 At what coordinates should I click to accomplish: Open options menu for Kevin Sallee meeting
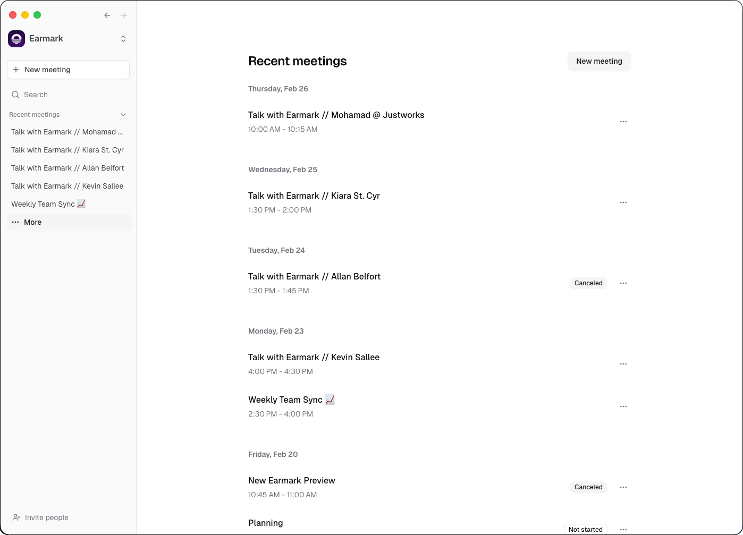[x=623, y=363]
